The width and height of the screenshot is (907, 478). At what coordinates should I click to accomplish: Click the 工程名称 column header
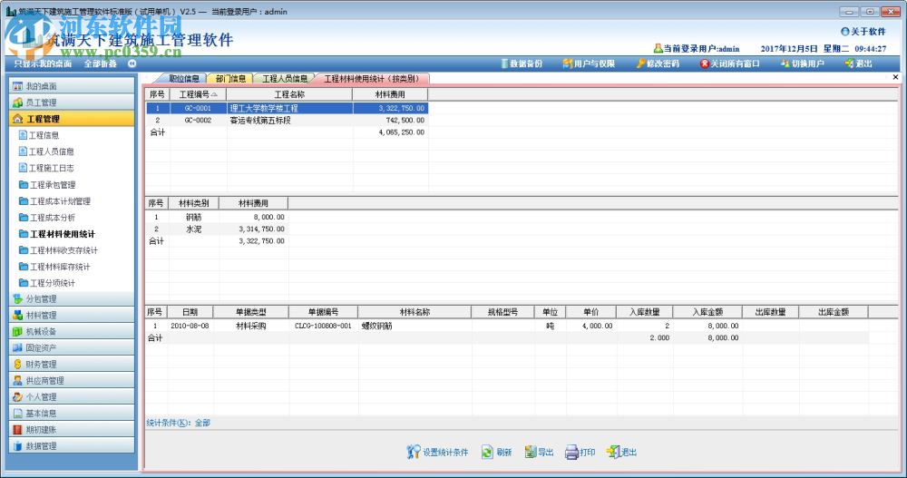(x=289, y=94)
